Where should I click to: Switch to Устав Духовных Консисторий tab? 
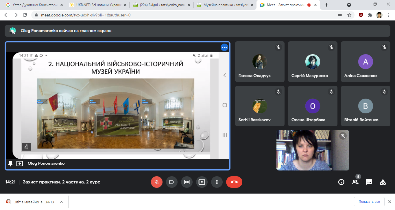(34, 5)
